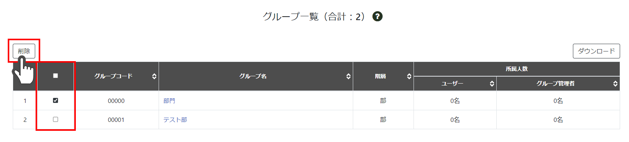Open the 部門 group link
Image resolution: width=629 pixels, height=142 pixels.
(169, 101)
